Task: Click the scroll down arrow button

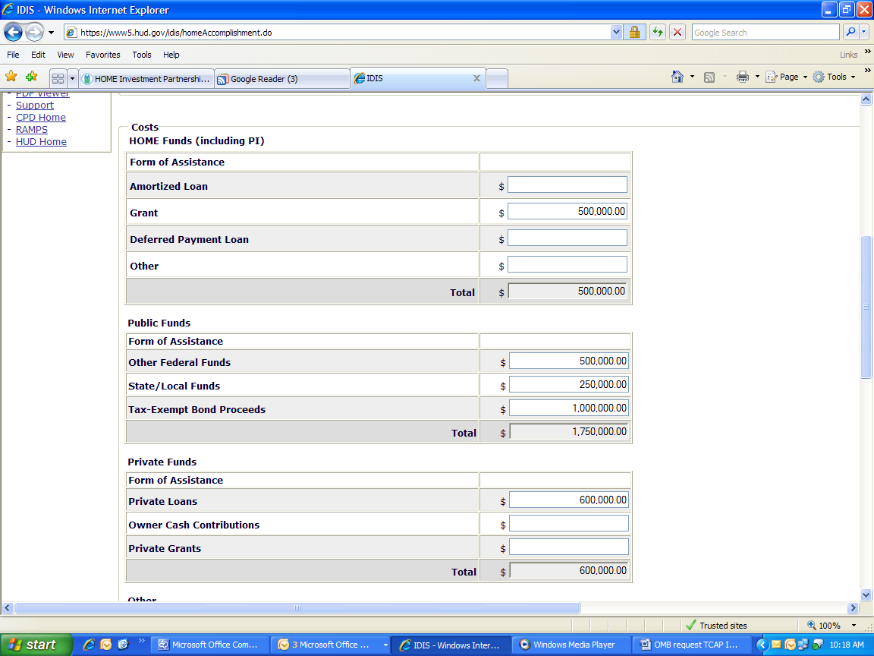Action: coord(866,594)
